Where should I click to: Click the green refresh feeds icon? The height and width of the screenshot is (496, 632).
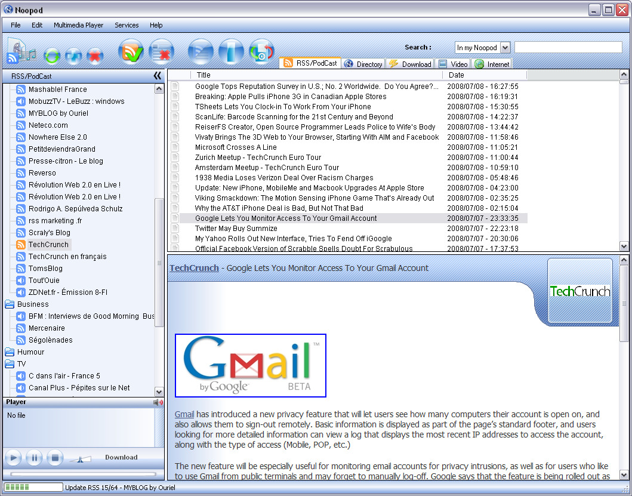pyautogui.click(x=52, y=56)
